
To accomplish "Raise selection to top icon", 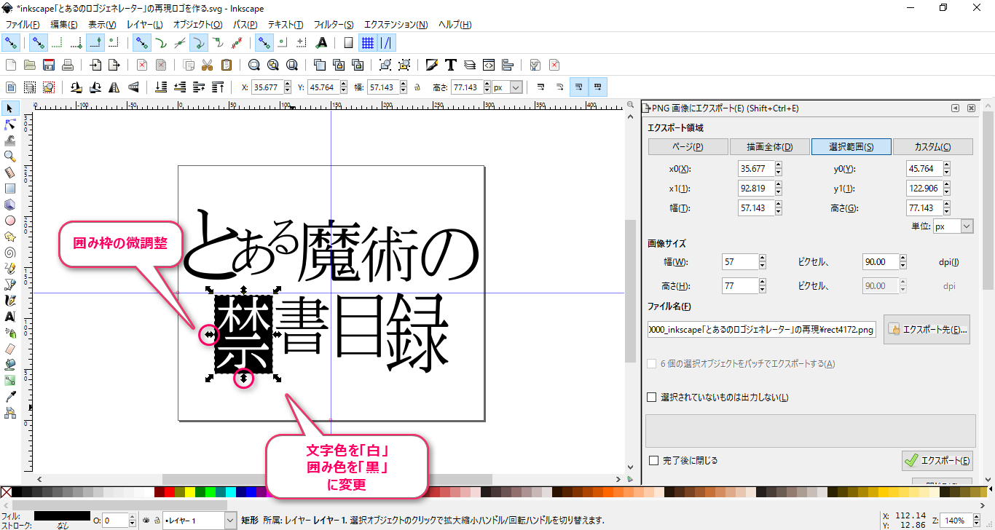I will point(217,87).
